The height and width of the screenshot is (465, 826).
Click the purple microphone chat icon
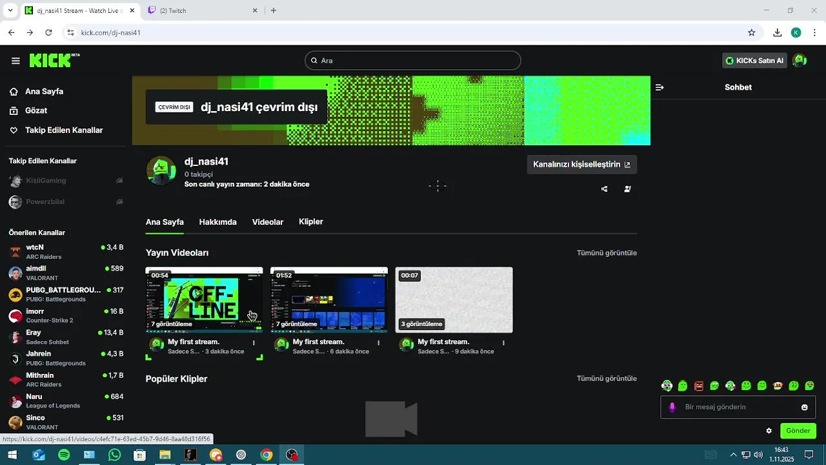(x=672, y=407)
